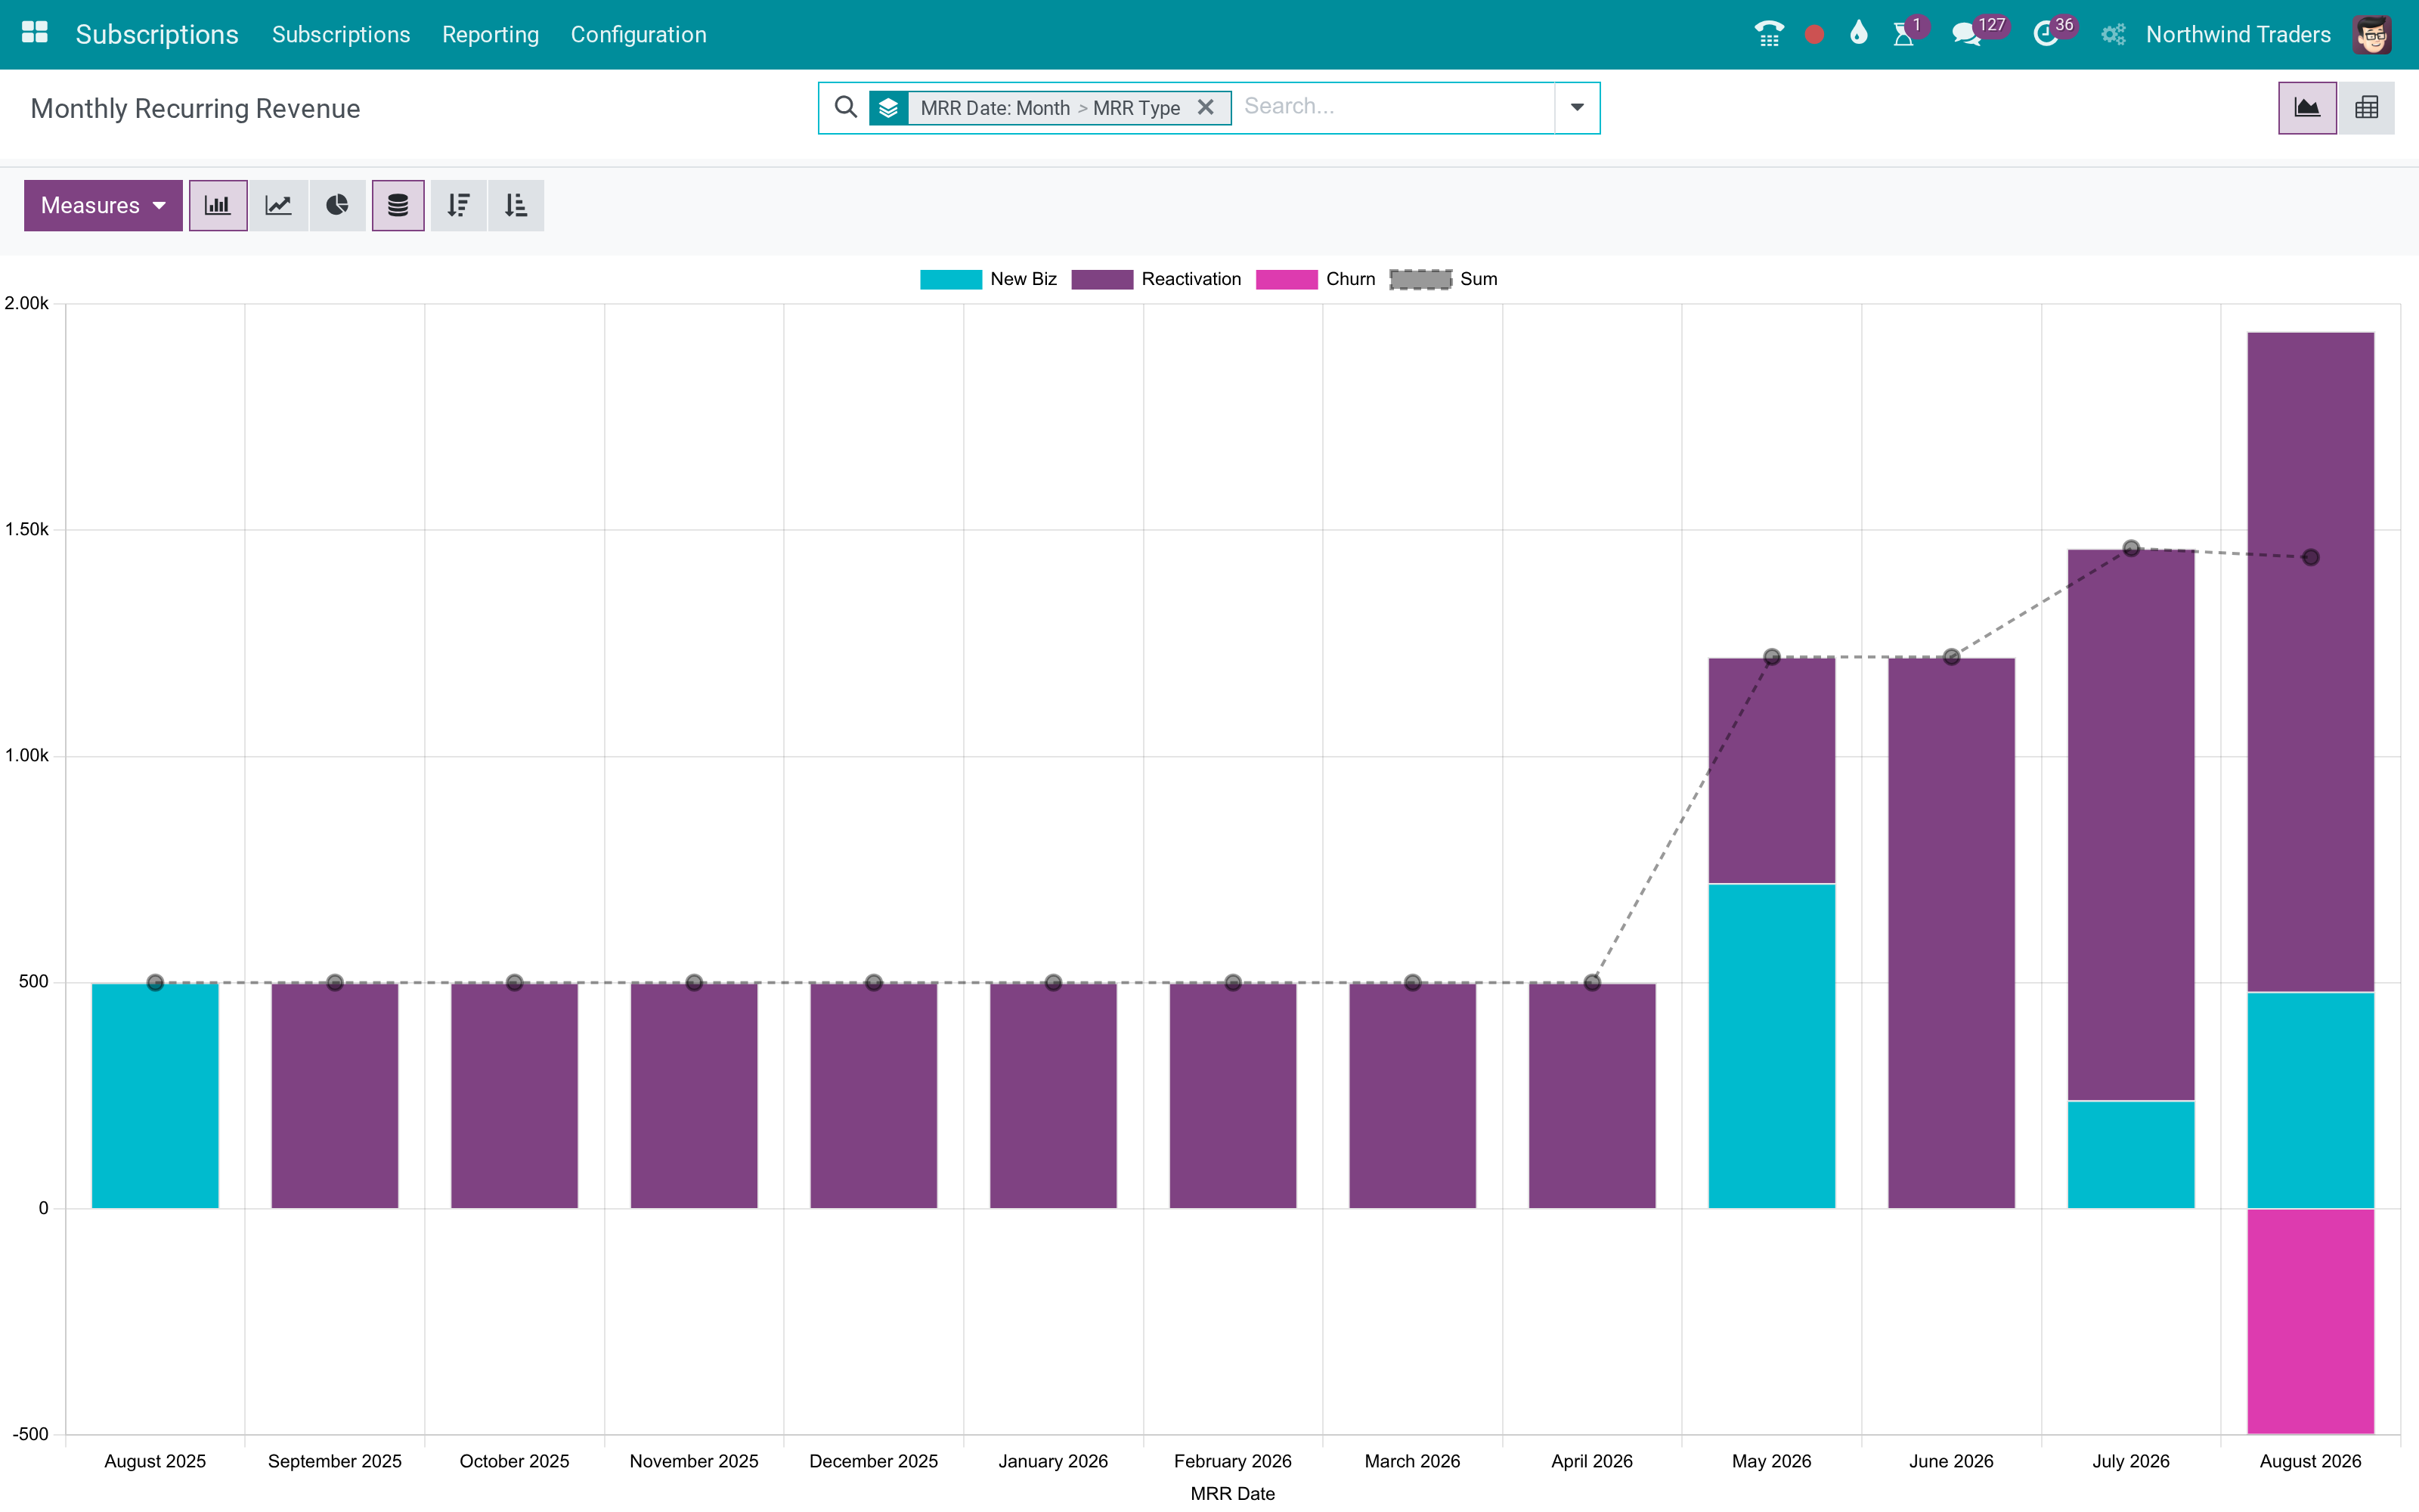Open the Northwind Traders company switcher

(2238, 34)
